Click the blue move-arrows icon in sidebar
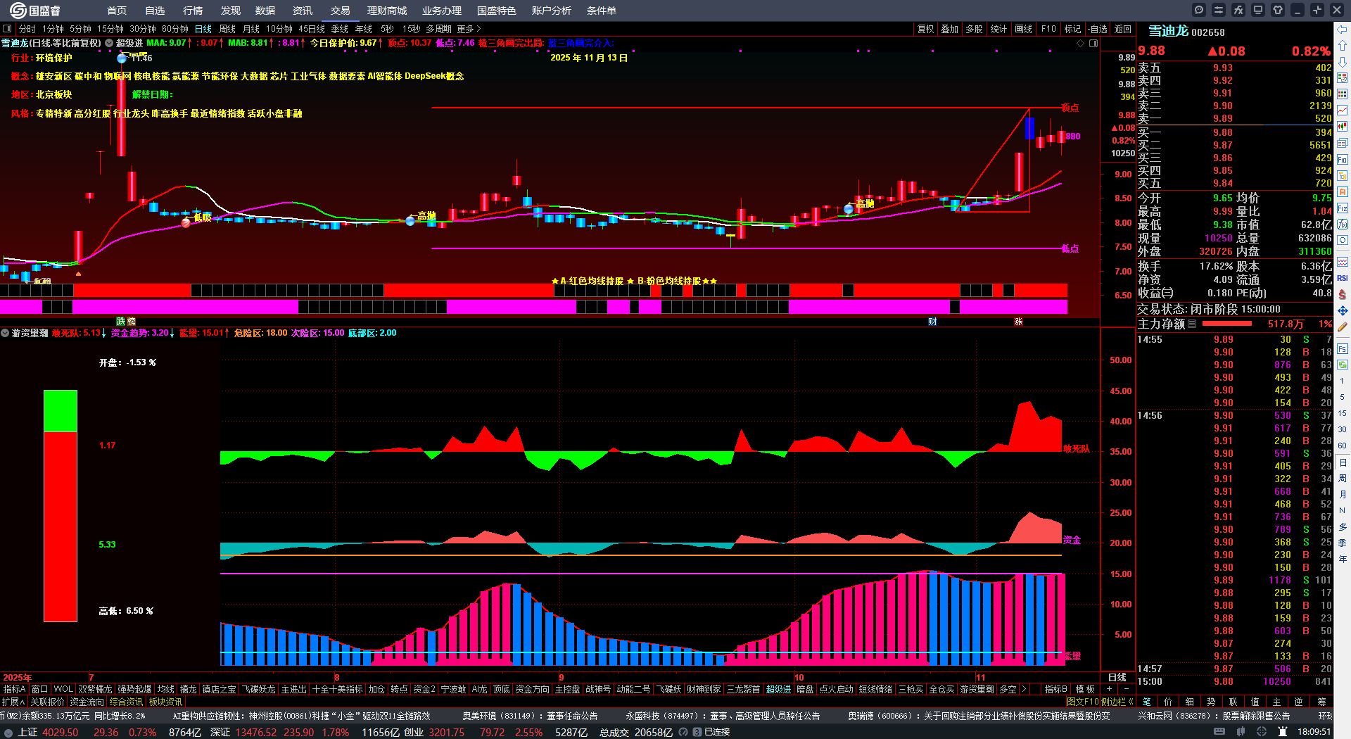 point(1343,310)
